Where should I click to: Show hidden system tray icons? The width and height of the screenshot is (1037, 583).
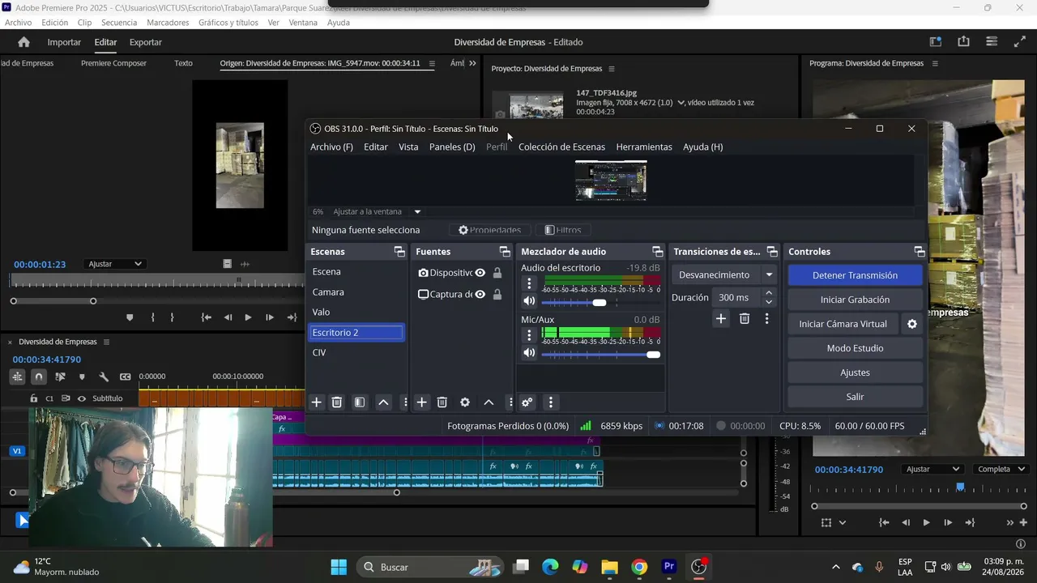point(836,567)
